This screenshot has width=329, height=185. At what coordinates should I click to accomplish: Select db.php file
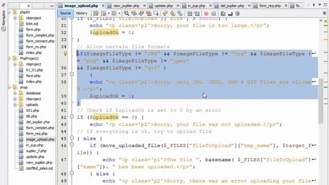31,116
